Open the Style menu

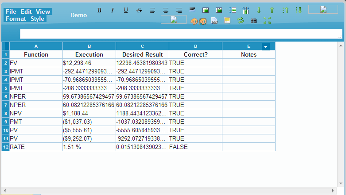pos(38,19)
